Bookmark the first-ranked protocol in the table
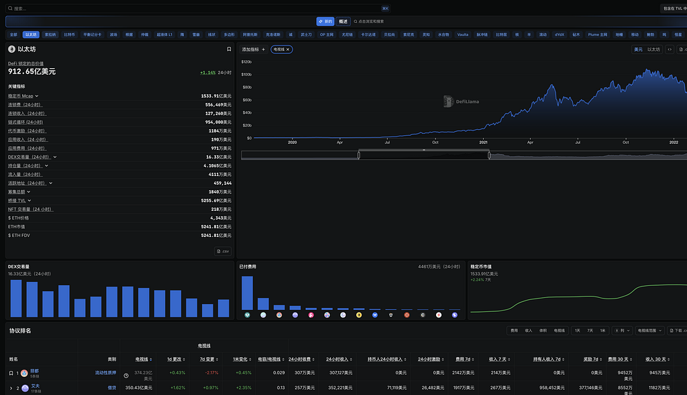Viewport: 687px width, 395px height. coord(11,373)
